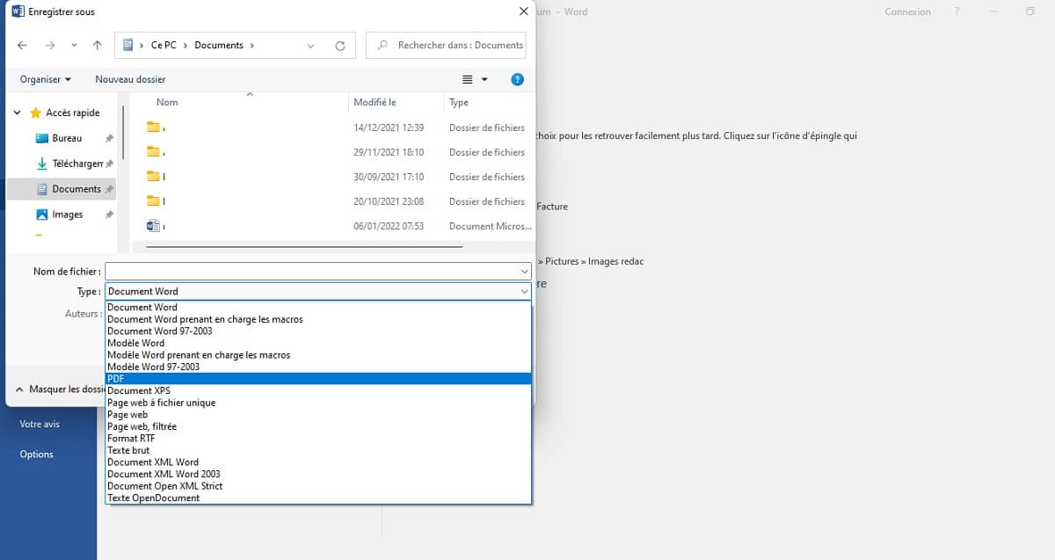Screen dimensions: 1055x560
Task: Open the blue Help icon
Action: [517, 79]
